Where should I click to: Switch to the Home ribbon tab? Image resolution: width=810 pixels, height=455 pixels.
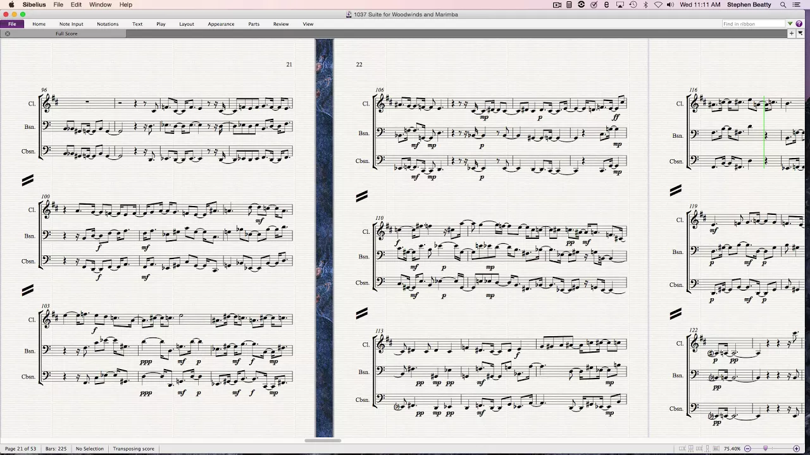click(x=39, y=24)
